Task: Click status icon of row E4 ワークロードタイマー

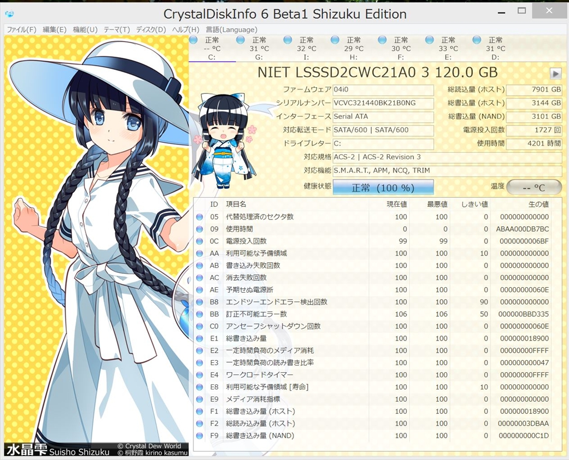Action: point(199,375)
